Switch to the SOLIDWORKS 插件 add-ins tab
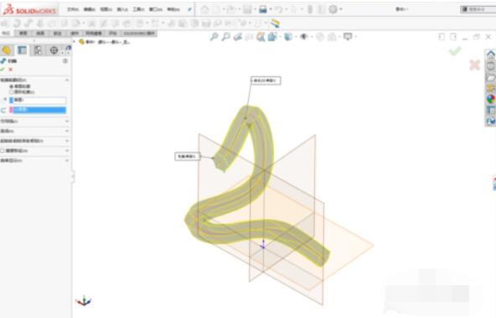This screenshot has height=318, width=496. (x=139, y=34)
